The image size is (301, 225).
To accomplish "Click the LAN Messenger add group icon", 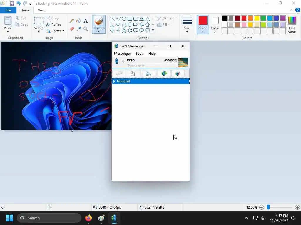I will coord(164,74).
